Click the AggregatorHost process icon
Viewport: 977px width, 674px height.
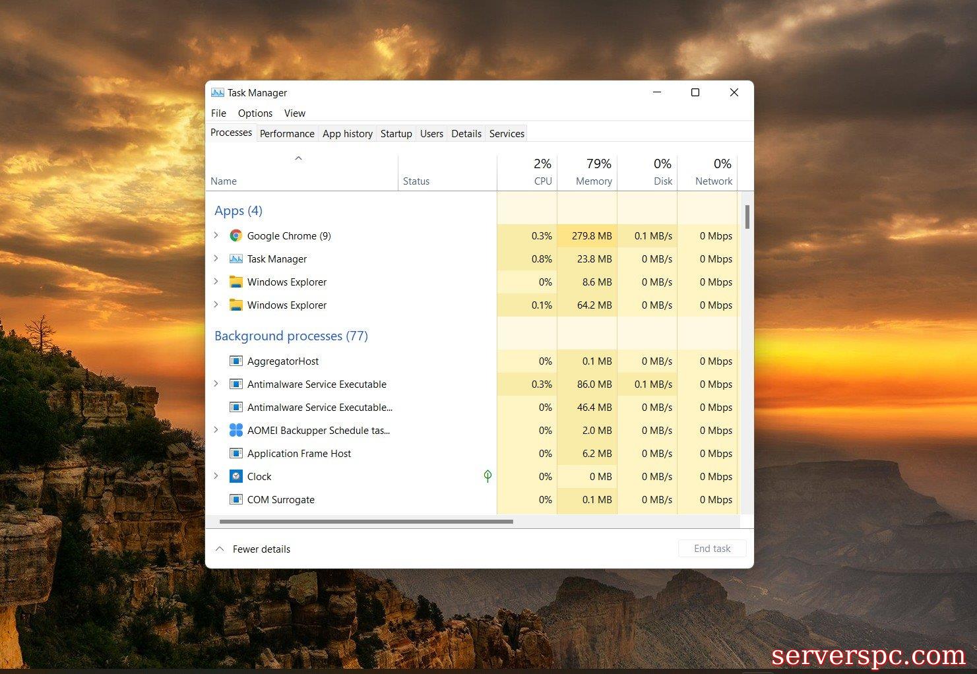pyautogui.click(x=236, y=361)
